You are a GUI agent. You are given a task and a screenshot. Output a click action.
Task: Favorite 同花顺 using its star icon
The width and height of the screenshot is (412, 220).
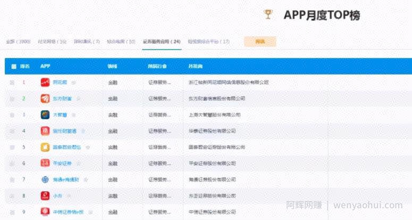(x=74, y=83)
